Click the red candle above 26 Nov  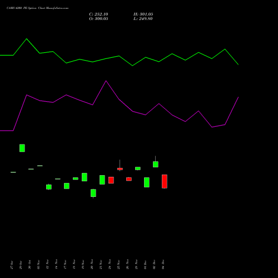(x=129, y=179)
